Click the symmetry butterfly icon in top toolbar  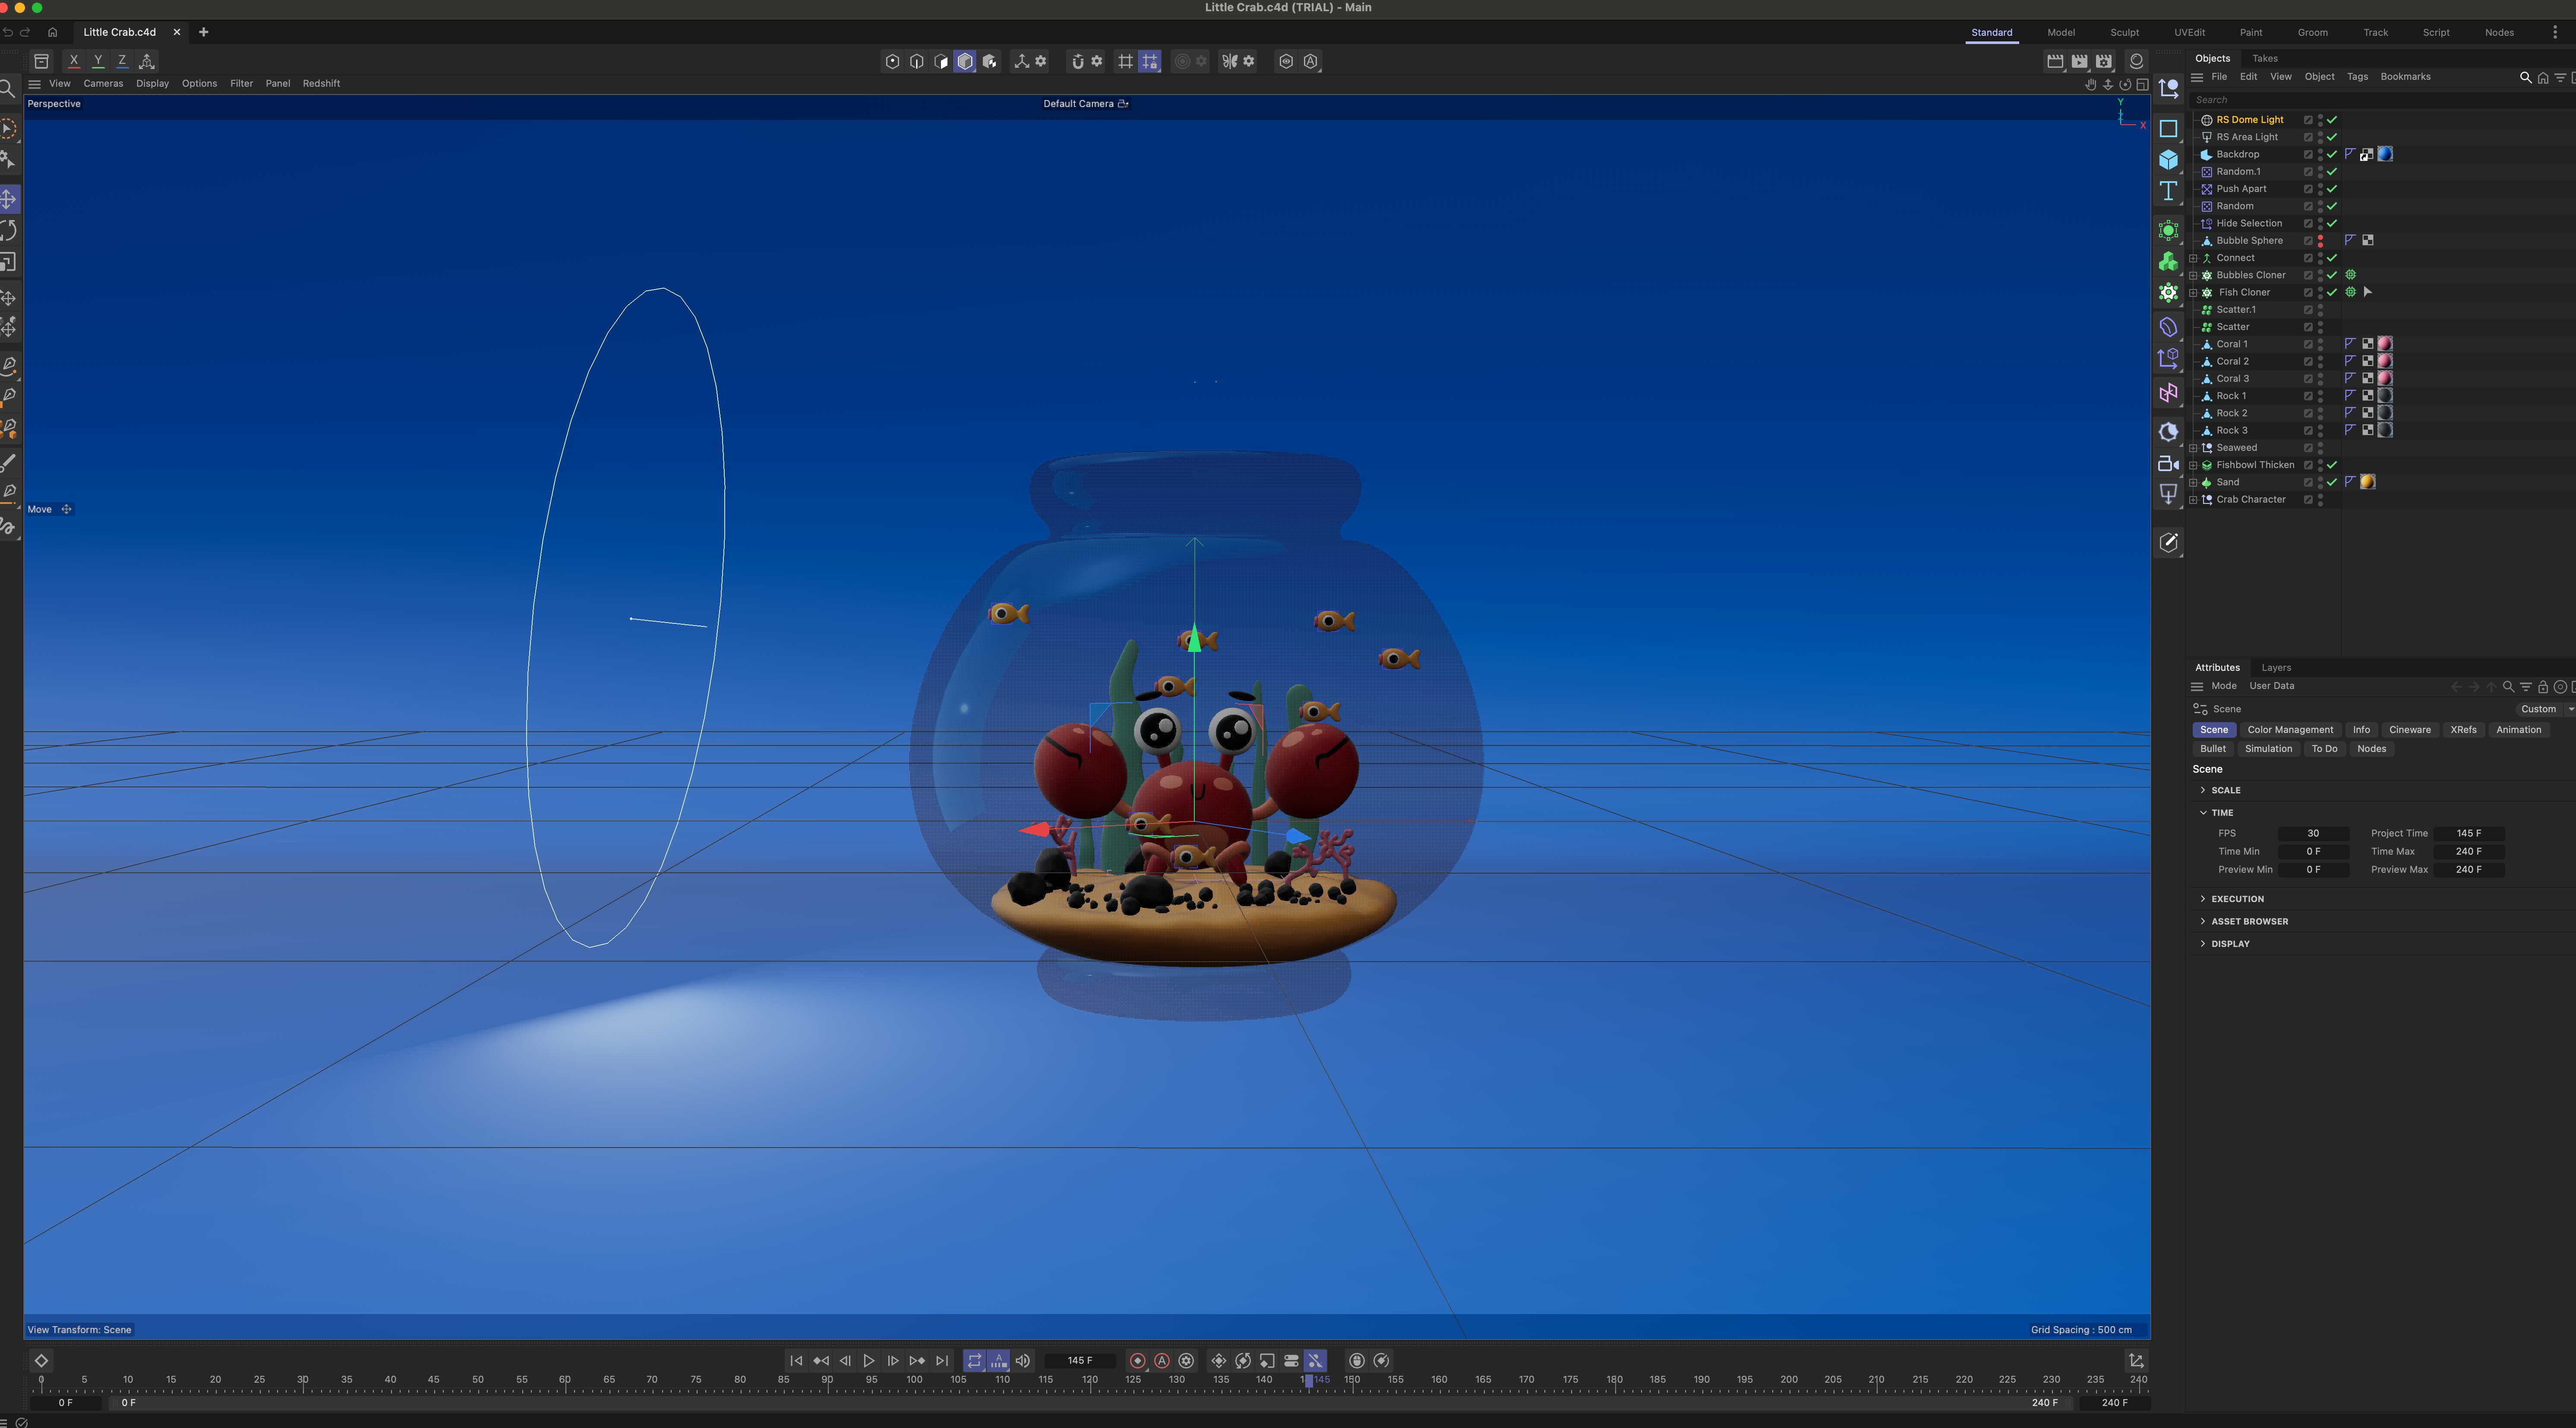(x=1230, y=61)
